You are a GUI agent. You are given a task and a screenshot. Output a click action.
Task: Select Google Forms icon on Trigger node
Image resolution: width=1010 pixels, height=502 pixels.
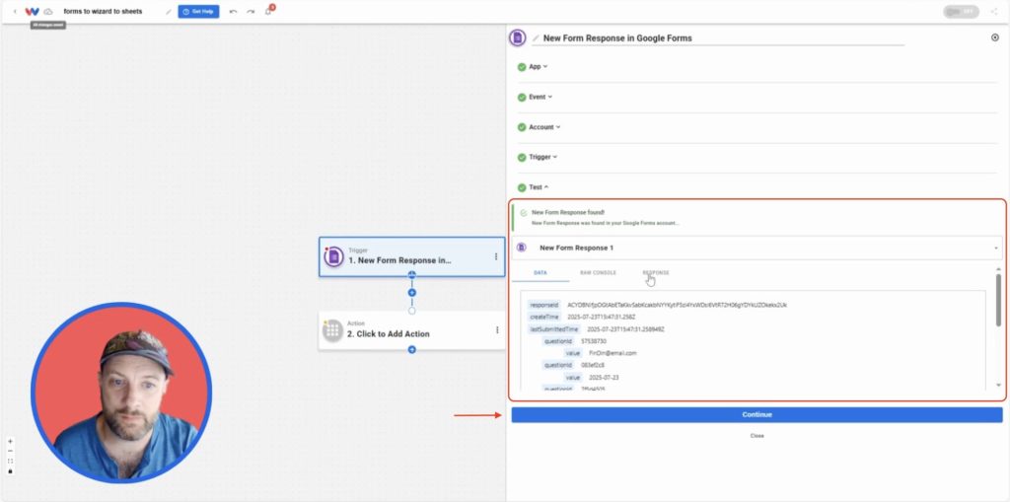333,256
